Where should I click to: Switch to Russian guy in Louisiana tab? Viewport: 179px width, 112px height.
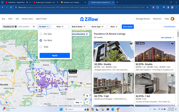[46, 2]
